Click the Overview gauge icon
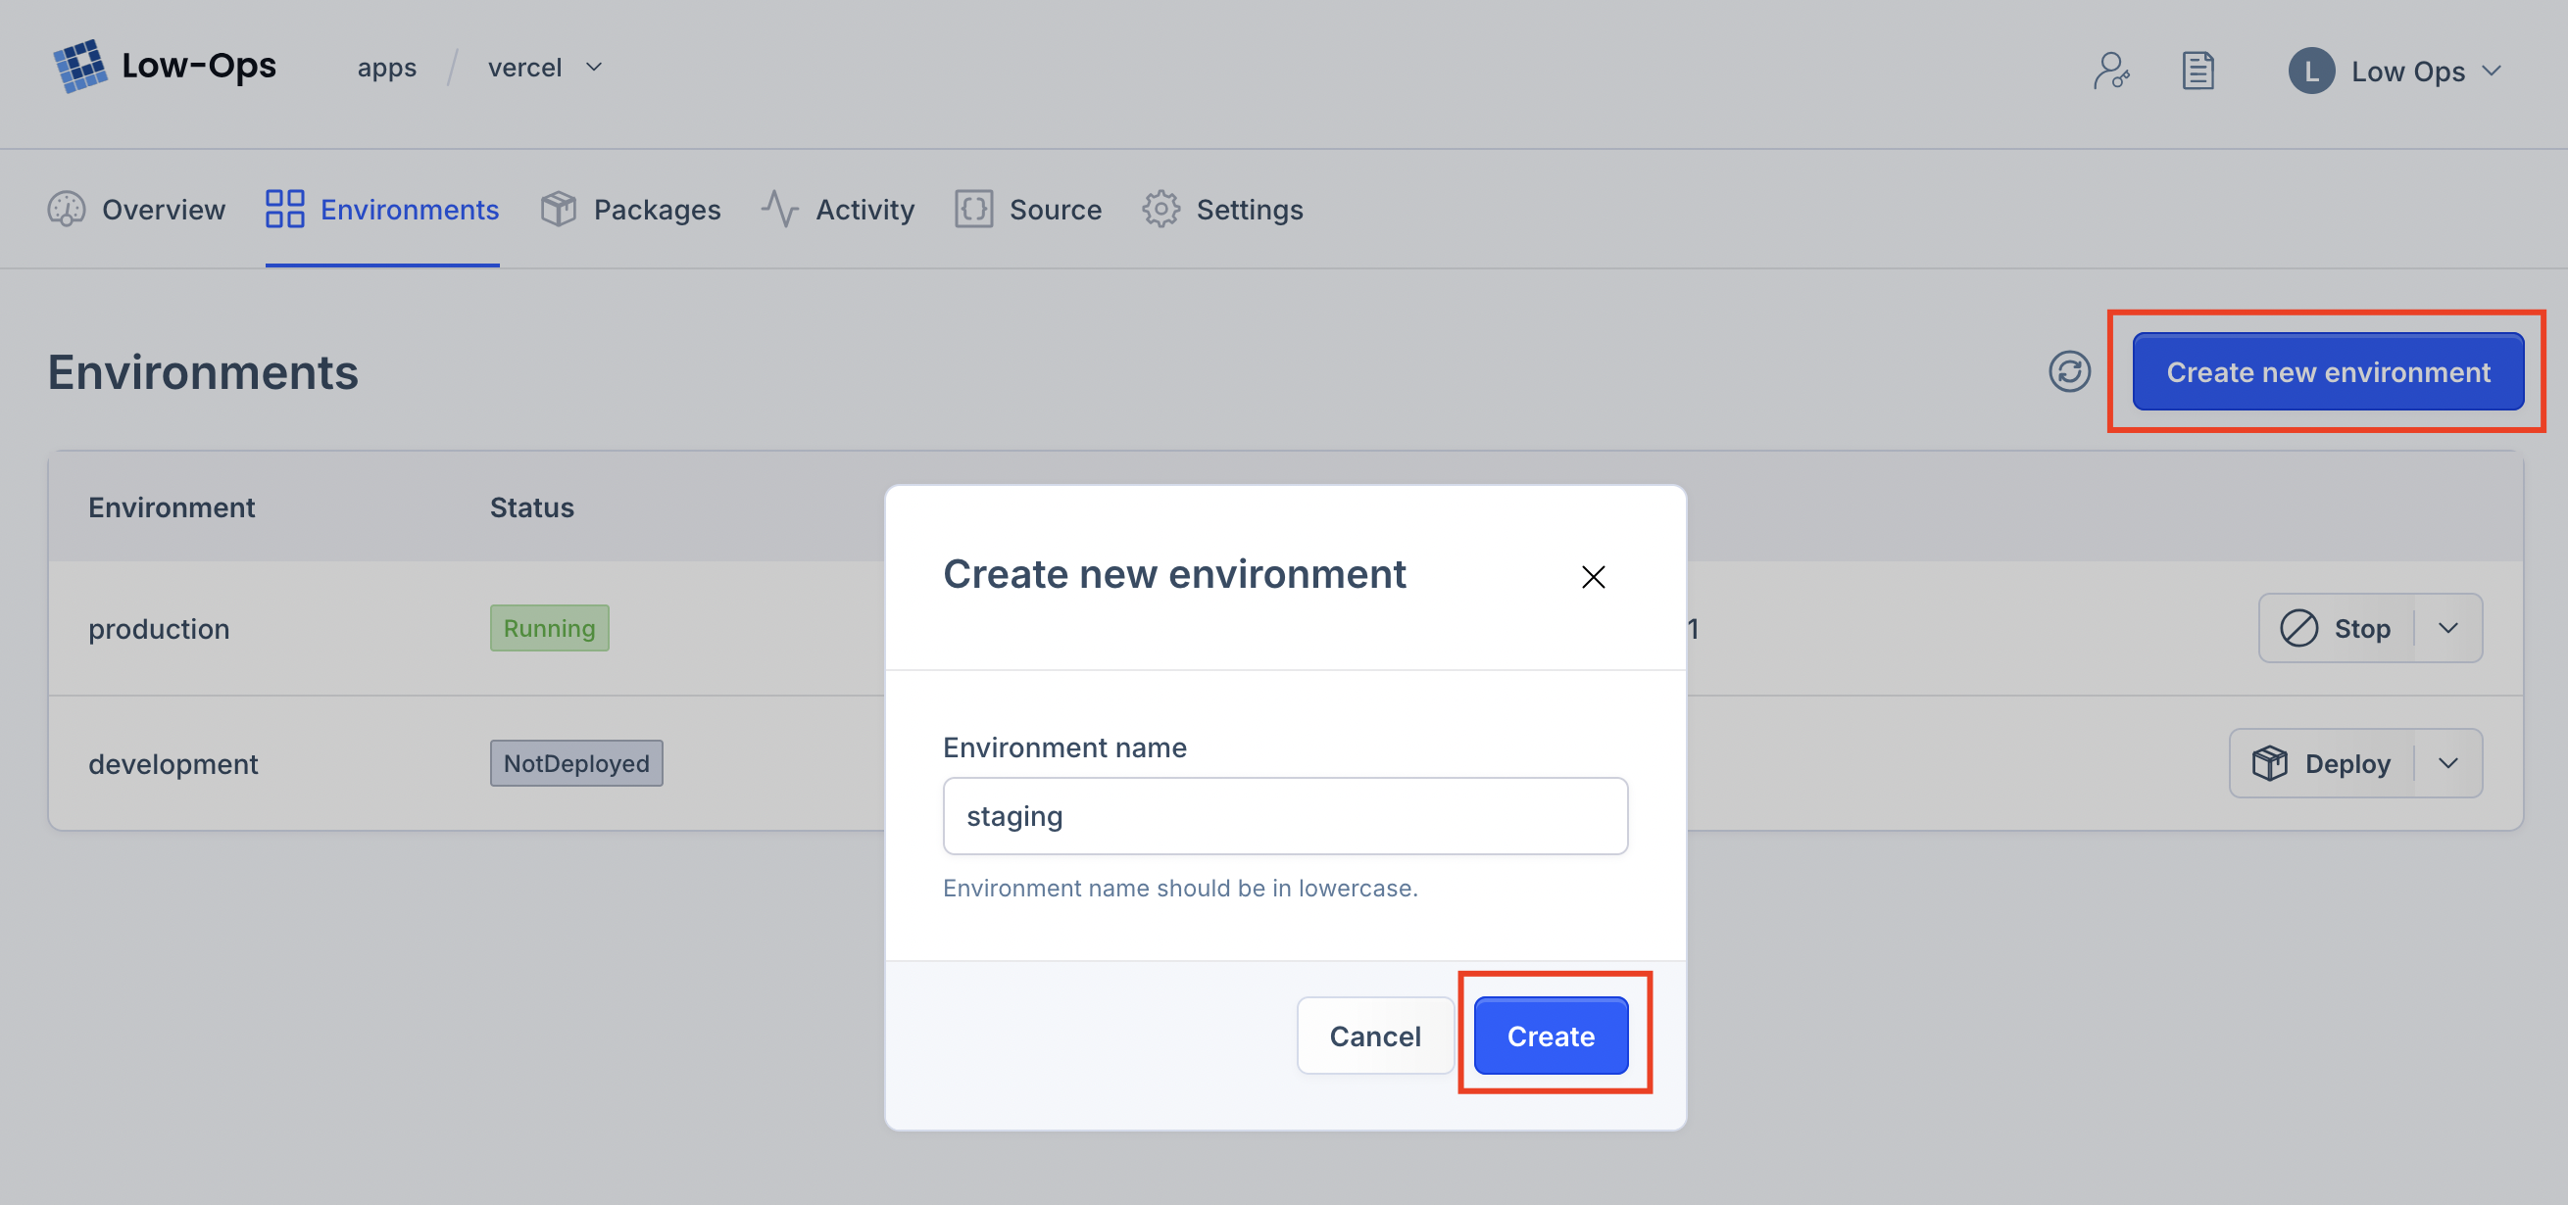This screenshot has height=1205, width=2568. click(66, 210)
